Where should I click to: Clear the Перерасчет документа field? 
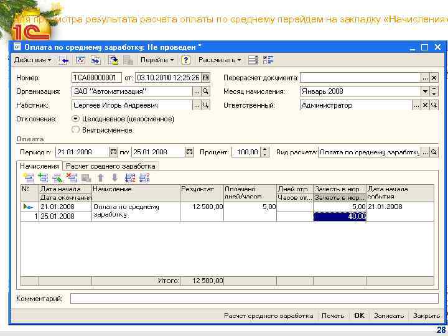[x=434, y=77]
